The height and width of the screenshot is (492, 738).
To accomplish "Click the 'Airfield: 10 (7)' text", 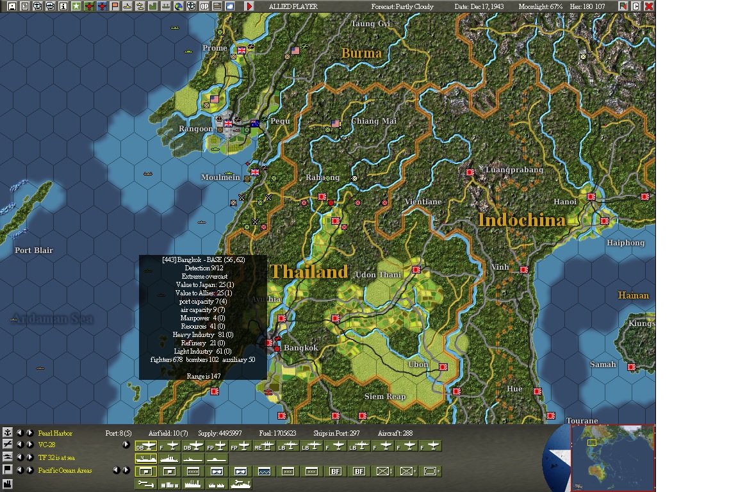I will tap(168, 433).
